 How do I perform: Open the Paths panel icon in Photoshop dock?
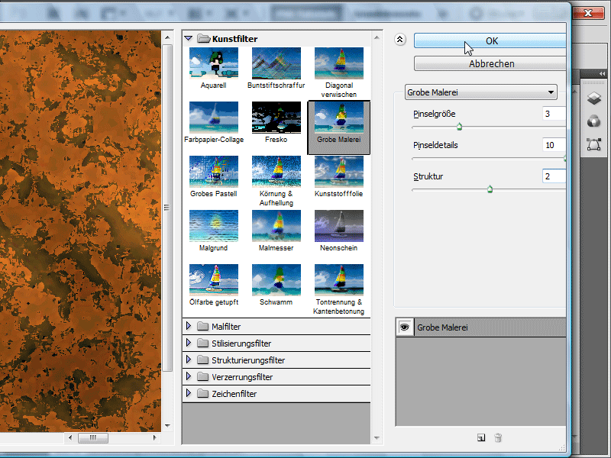(x=594, y=144)
